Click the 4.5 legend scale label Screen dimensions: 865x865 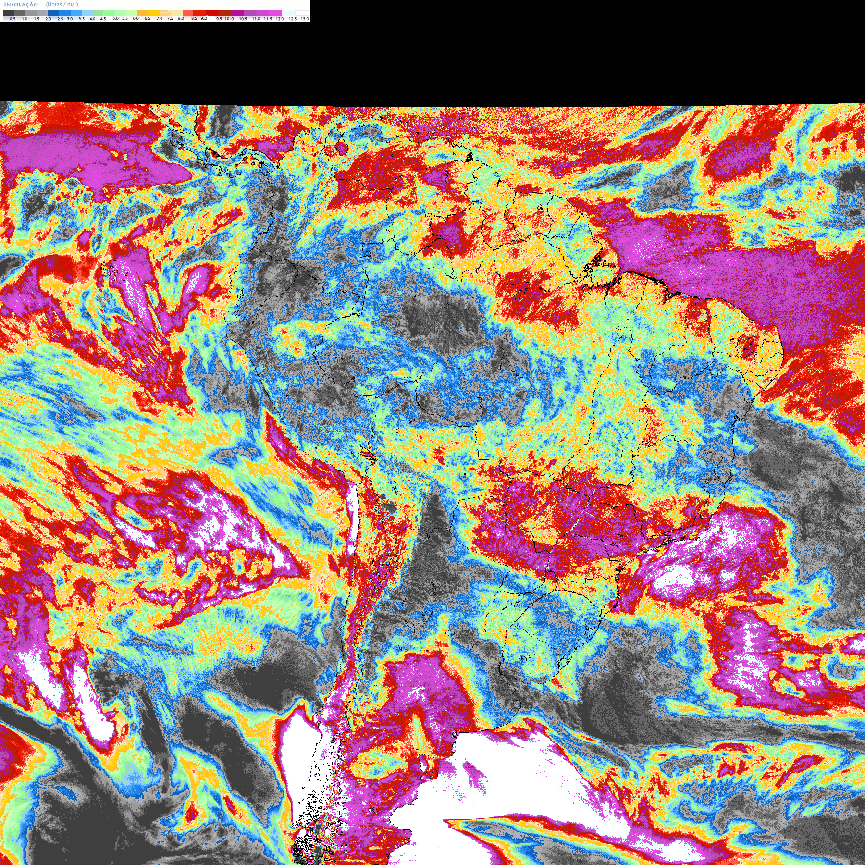[x=103, y=19]
